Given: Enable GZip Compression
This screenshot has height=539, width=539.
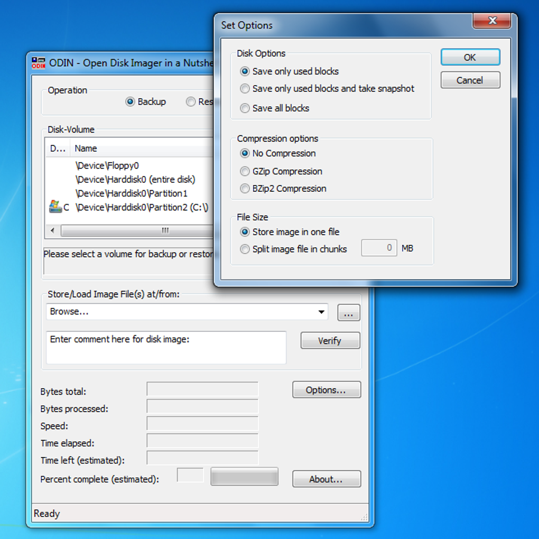Looking at the screenshot, I should pyautogui.click(x=245, y=171).
